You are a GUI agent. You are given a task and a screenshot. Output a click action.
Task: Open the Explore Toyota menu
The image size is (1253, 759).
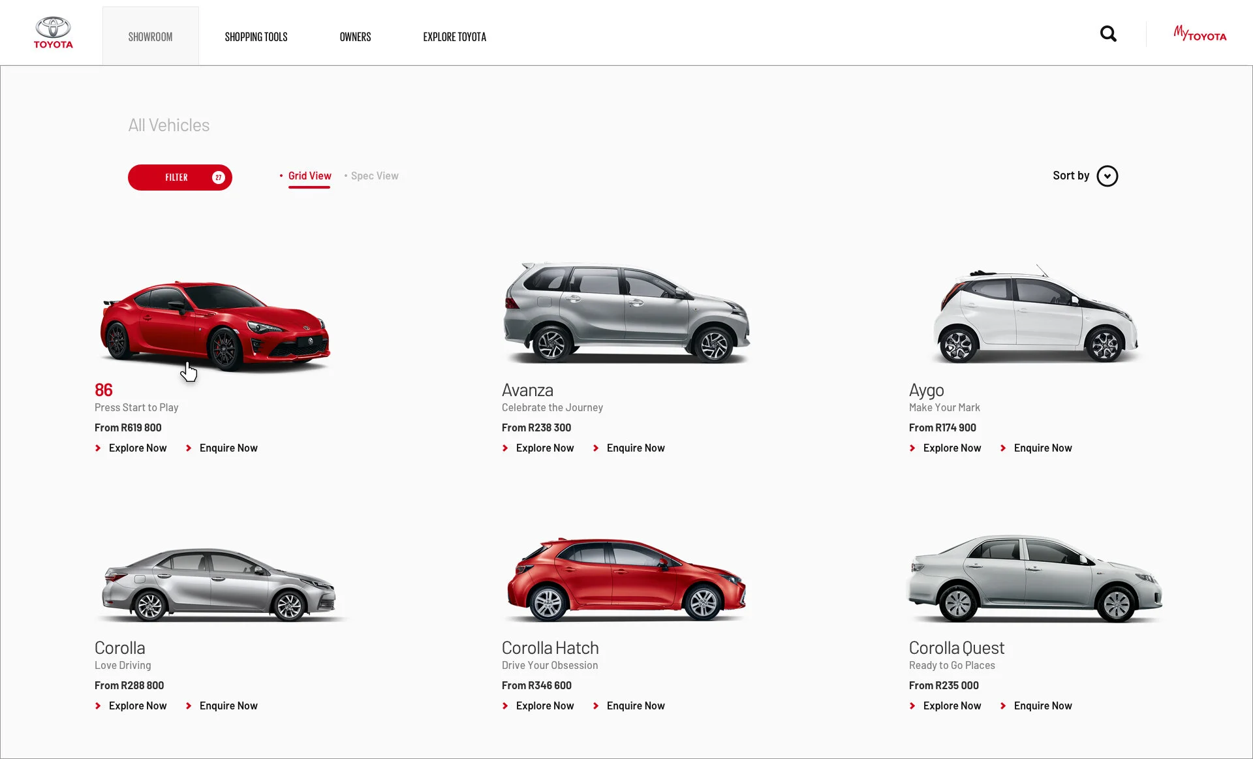pyautogui.click(x=454, y=37)
